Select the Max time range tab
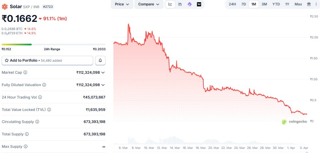 coord(298,4)
